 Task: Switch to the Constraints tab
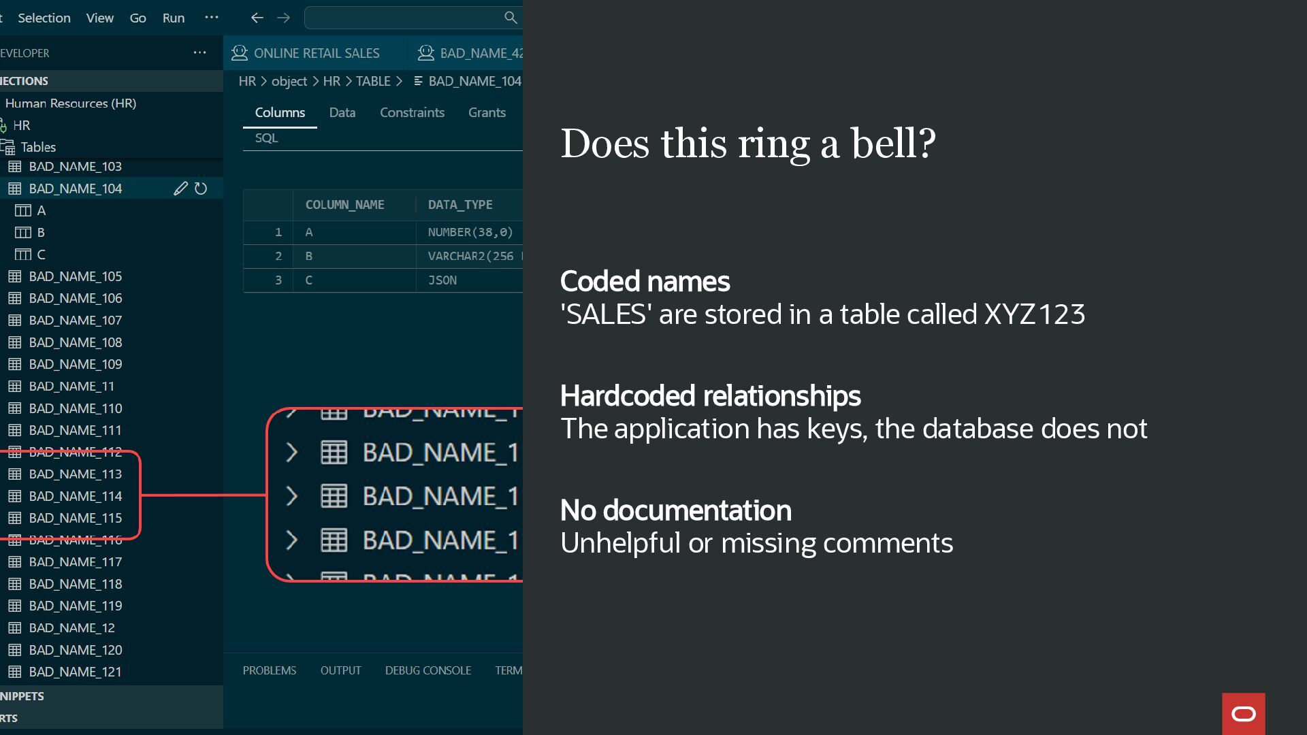tap(412, 112)
